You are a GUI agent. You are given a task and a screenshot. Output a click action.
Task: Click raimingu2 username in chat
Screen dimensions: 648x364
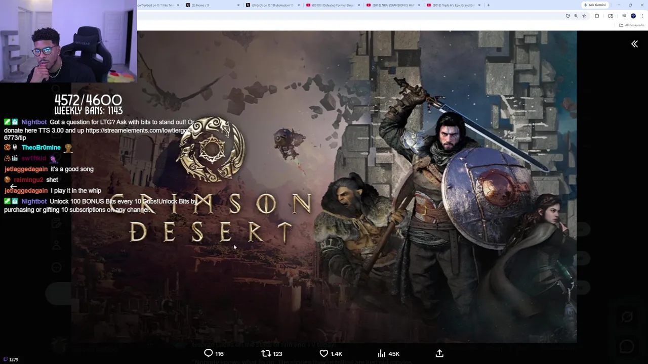pos(28,180)
